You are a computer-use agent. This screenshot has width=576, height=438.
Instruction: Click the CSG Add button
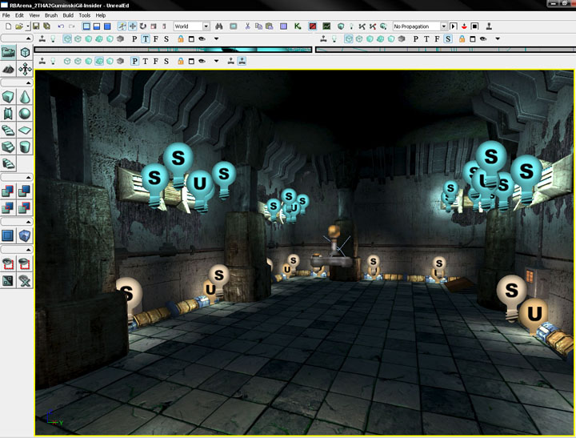(x=8, y=191)
